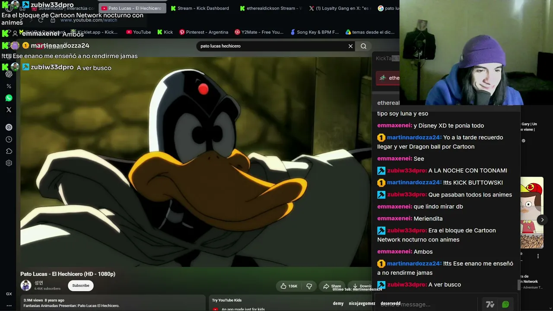
Task: Open the Extensions cube icon in sidebar
Action: 9,151
